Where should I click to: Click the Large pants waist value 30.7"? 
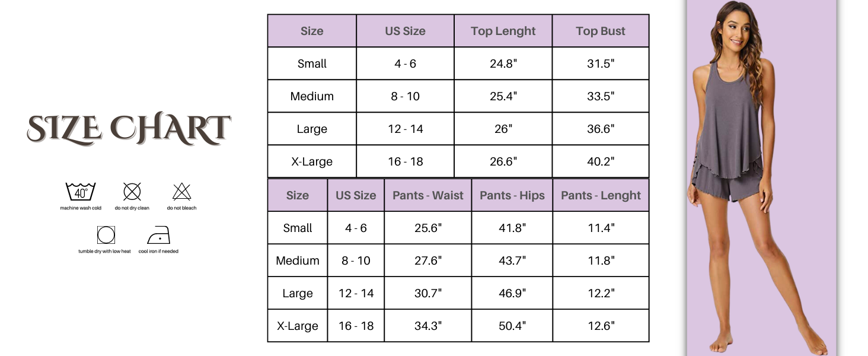tap(427, 293)
